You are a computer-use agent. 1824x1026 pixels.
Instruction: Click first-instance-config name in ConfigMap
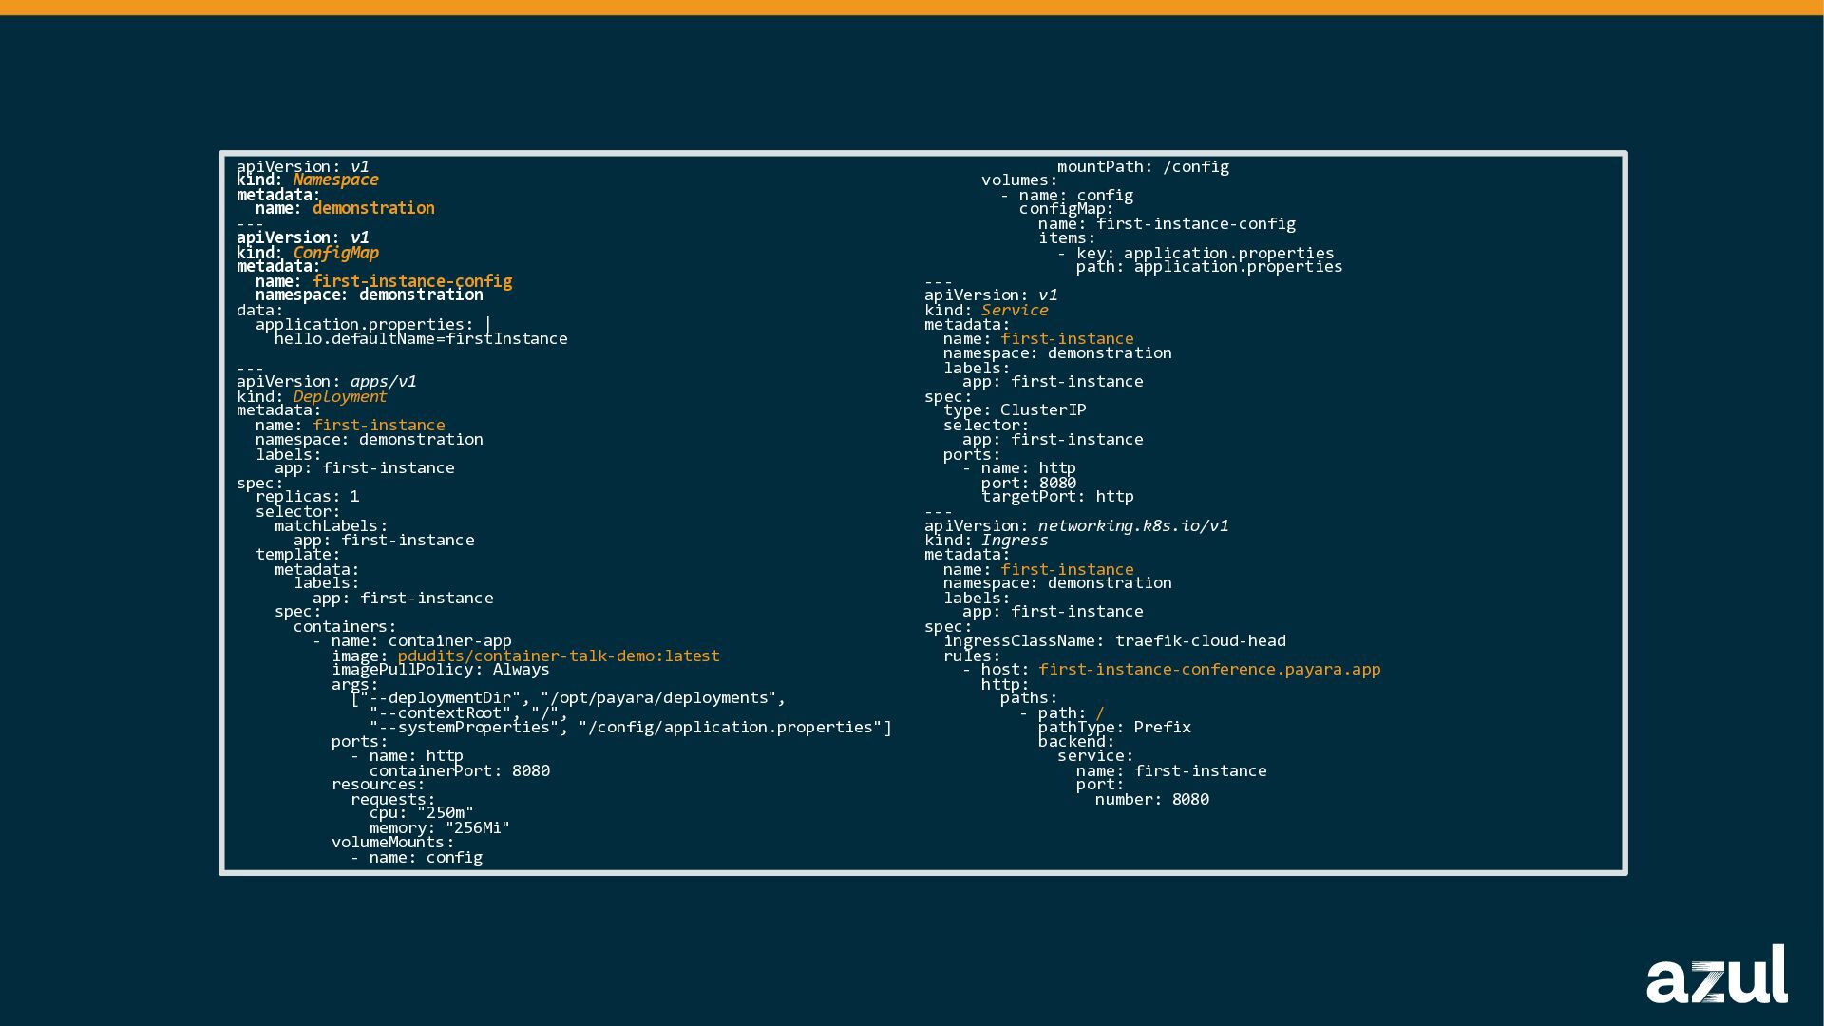[x=412, y=281]
